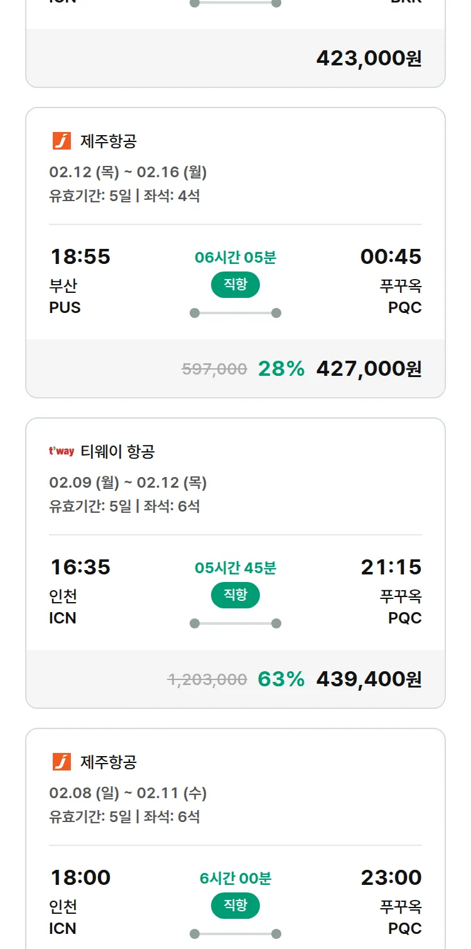This screenshot has height=949, width=471.
Task: Click the 63% discount label
Action: (x=281, y=679)
